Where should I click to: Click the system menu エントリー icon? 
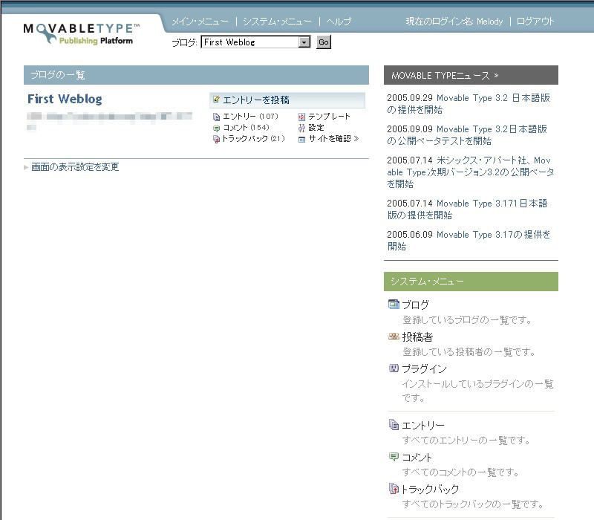coord(394,425)
